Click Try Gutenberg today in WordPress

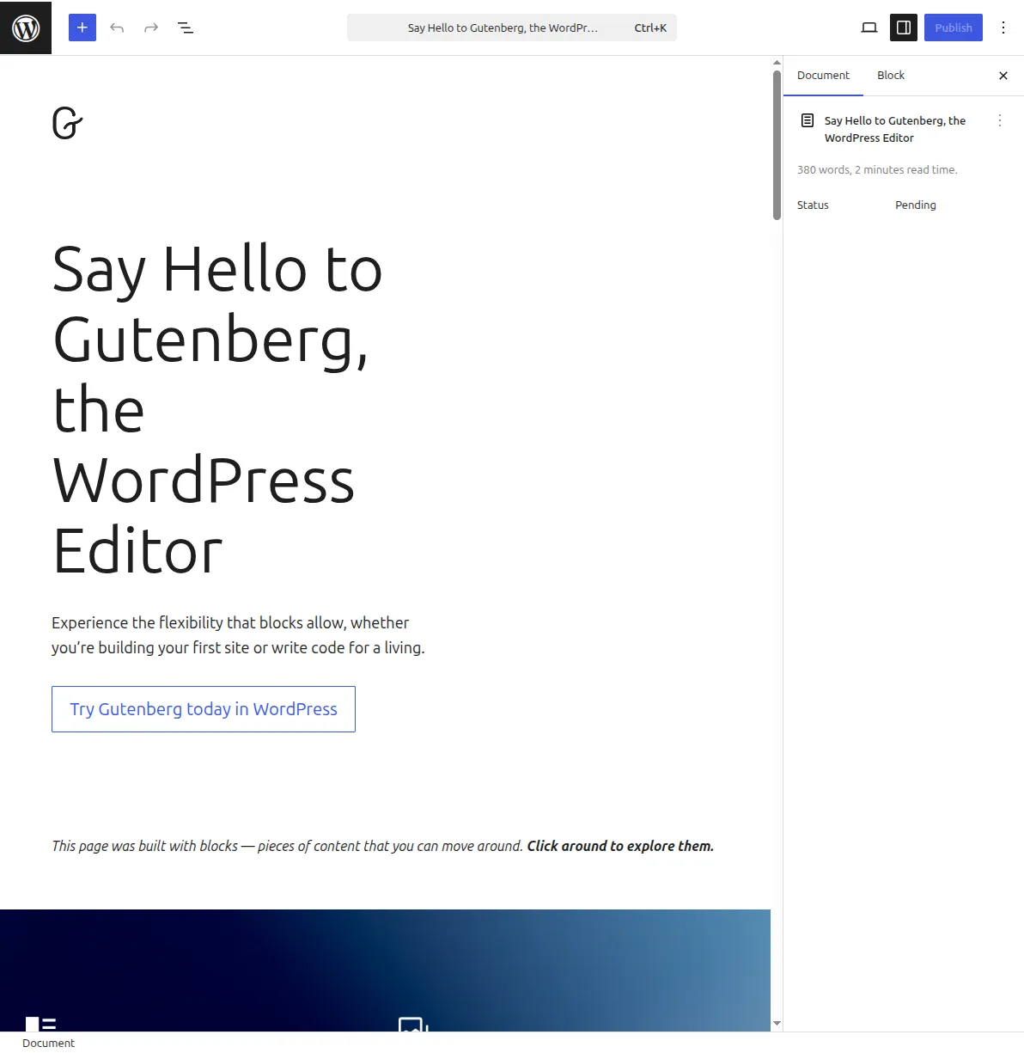click(203, 708)
